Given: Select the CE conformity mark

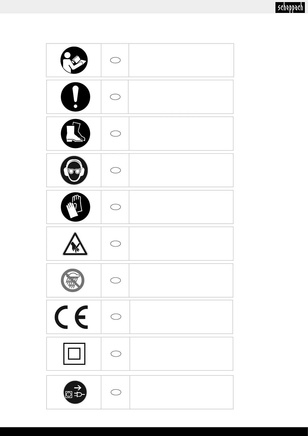Looking at the screenshot, I should pyautogui.click(x=71, y=317).
